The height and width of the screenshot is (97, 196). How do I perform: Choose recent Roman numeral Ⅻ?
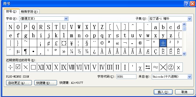41,67
